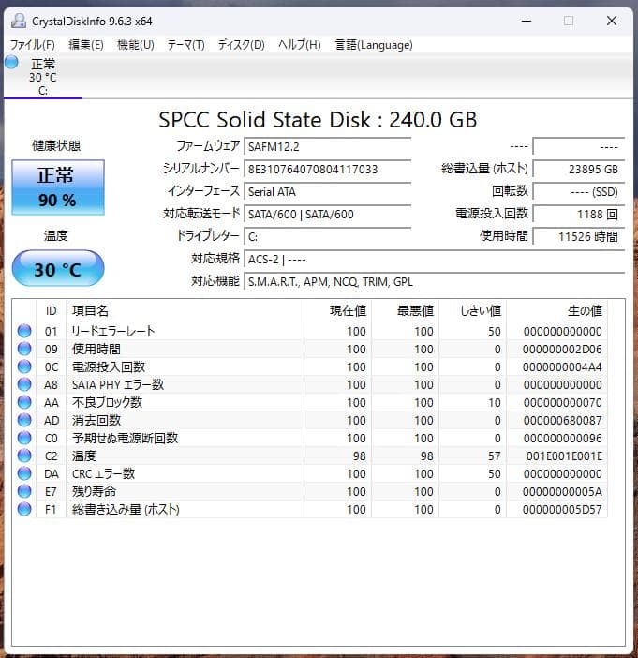Click the status orb for F1 総書き込み量
638x658 pixels.
[24, 509]
